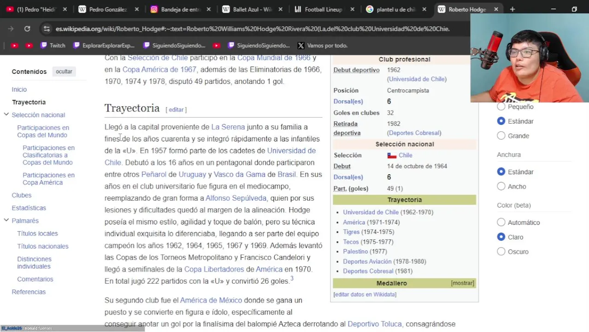The height and width of the screenshot is (332, 589).
Task: Click the address bar URL field
Action: tap(253, 29)
